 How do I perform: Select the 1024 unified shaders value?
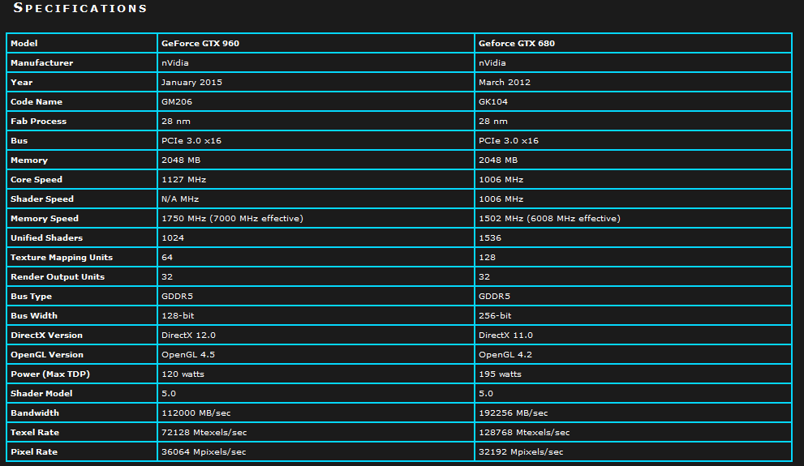[173, 238]
